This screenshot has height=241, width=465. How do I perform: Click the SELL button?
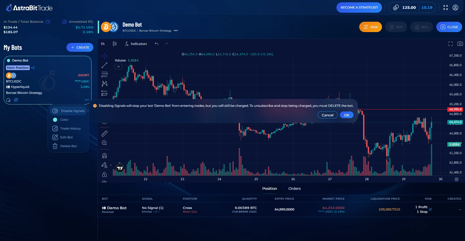(422, 27)
